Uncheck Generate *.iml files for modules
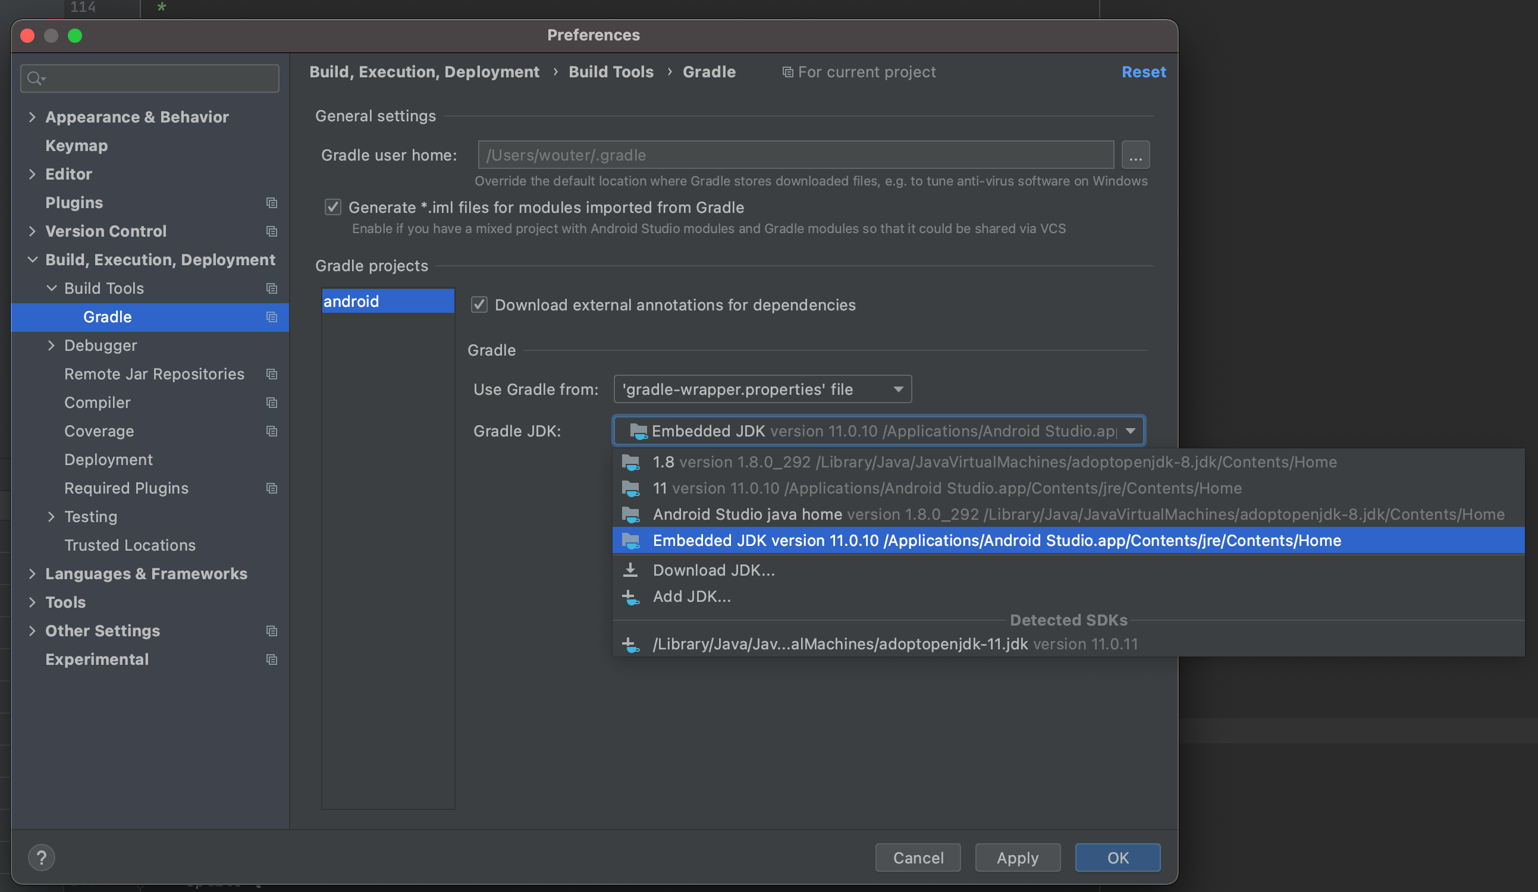The image size is (1538, 892). [332, 208]
